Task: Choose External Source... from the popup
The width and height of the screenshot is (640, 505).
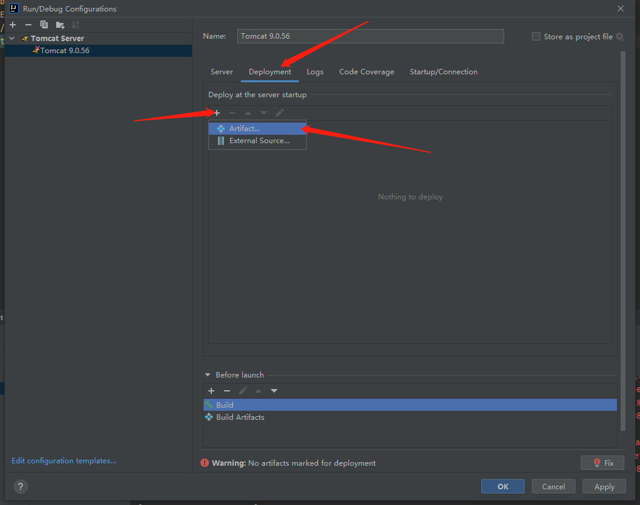Action: [257, 141]
